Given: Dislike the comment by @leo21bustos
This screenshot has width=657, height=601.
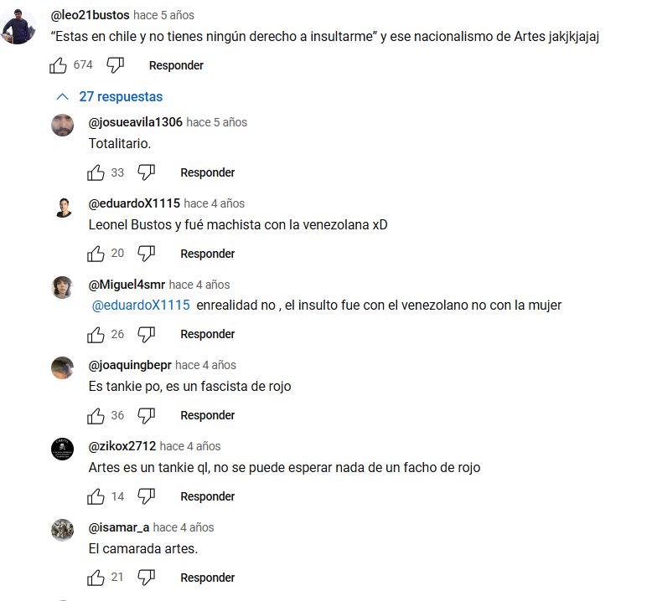Looking at the screenshot, I should (x=115, y=65).
